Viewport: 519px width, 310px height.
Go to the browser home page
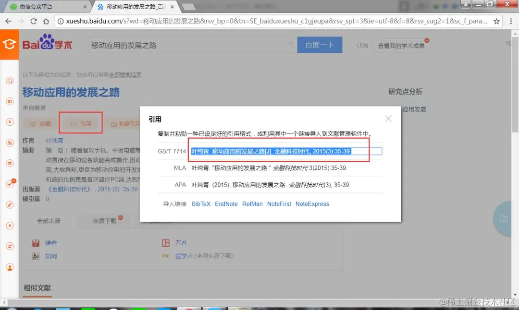[x=46, y=21]
